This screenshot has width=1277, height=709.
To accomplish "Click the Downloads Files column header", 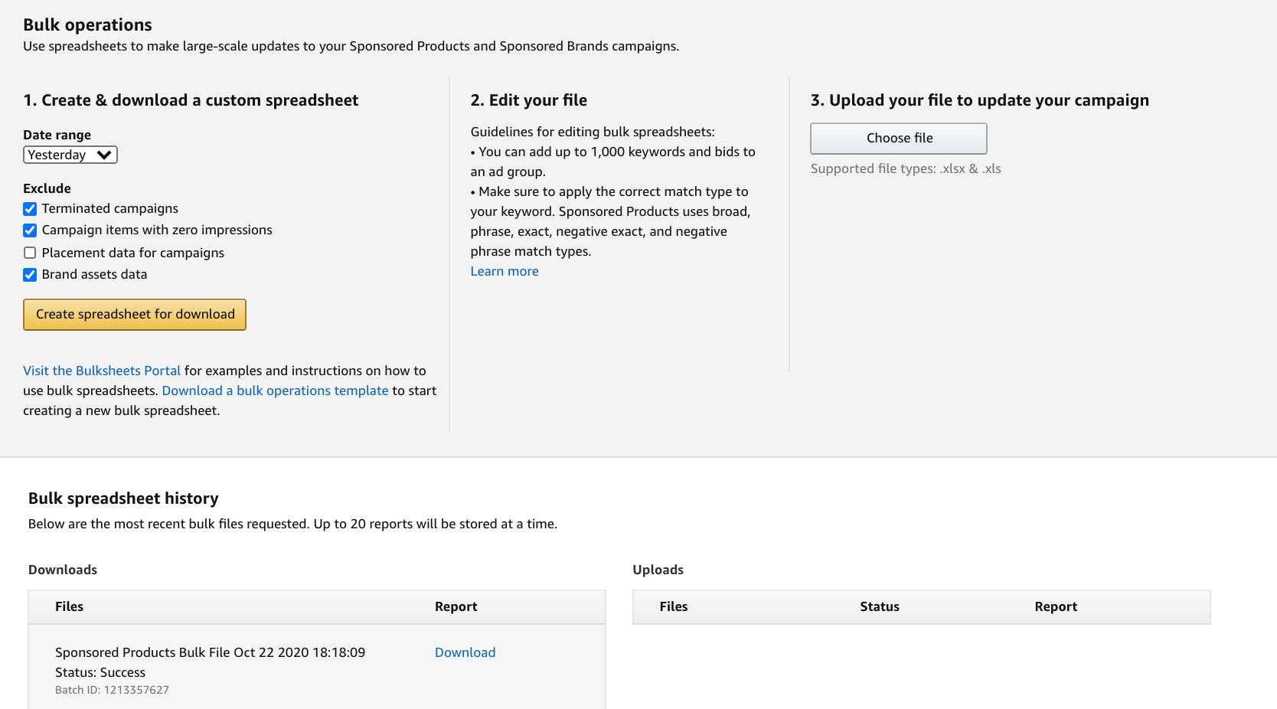I will (x=69, y=606).
